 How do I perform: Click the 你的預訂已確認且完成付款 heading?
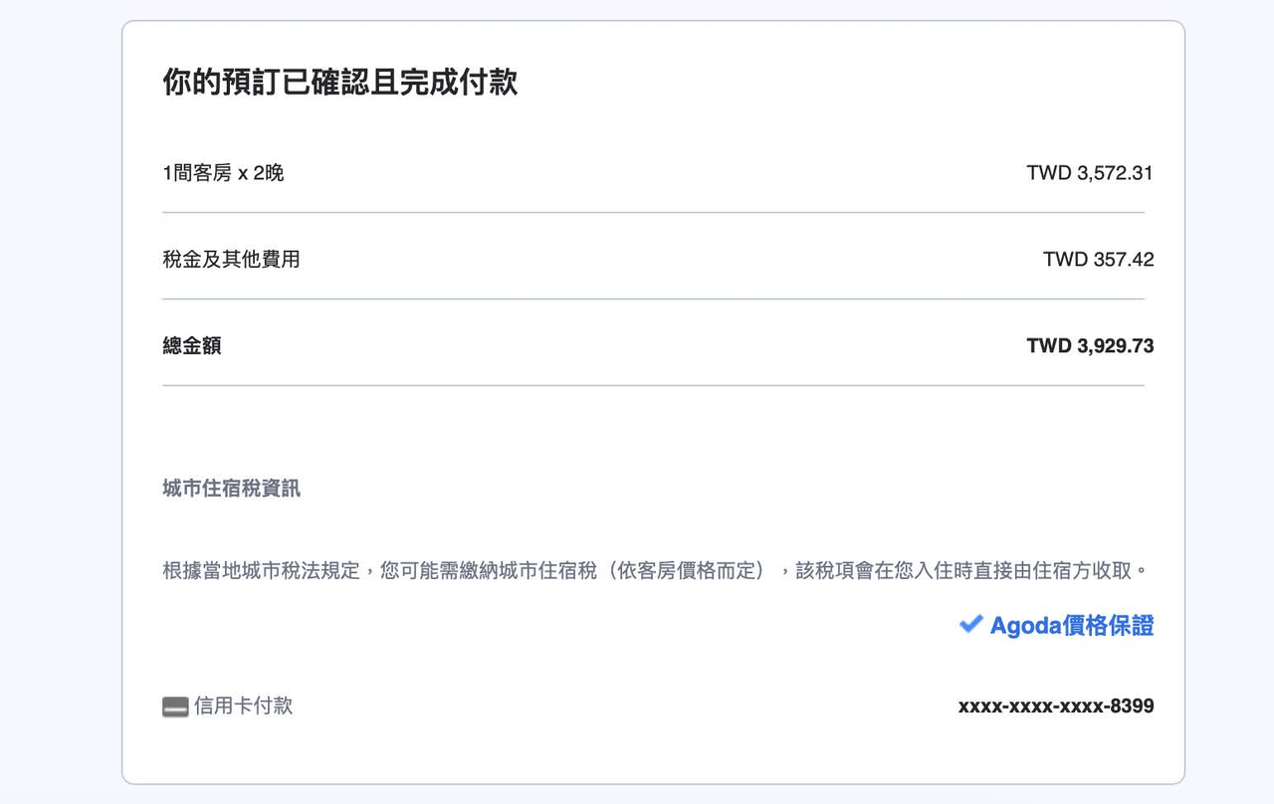339,82
